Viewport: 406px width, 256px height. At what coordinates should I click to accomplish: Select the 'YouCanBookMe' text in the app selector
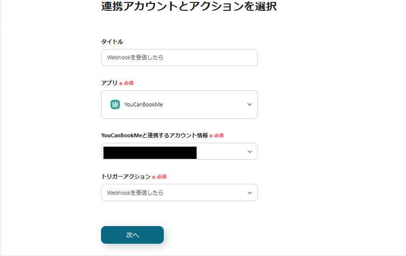click(x=143, y=104)
